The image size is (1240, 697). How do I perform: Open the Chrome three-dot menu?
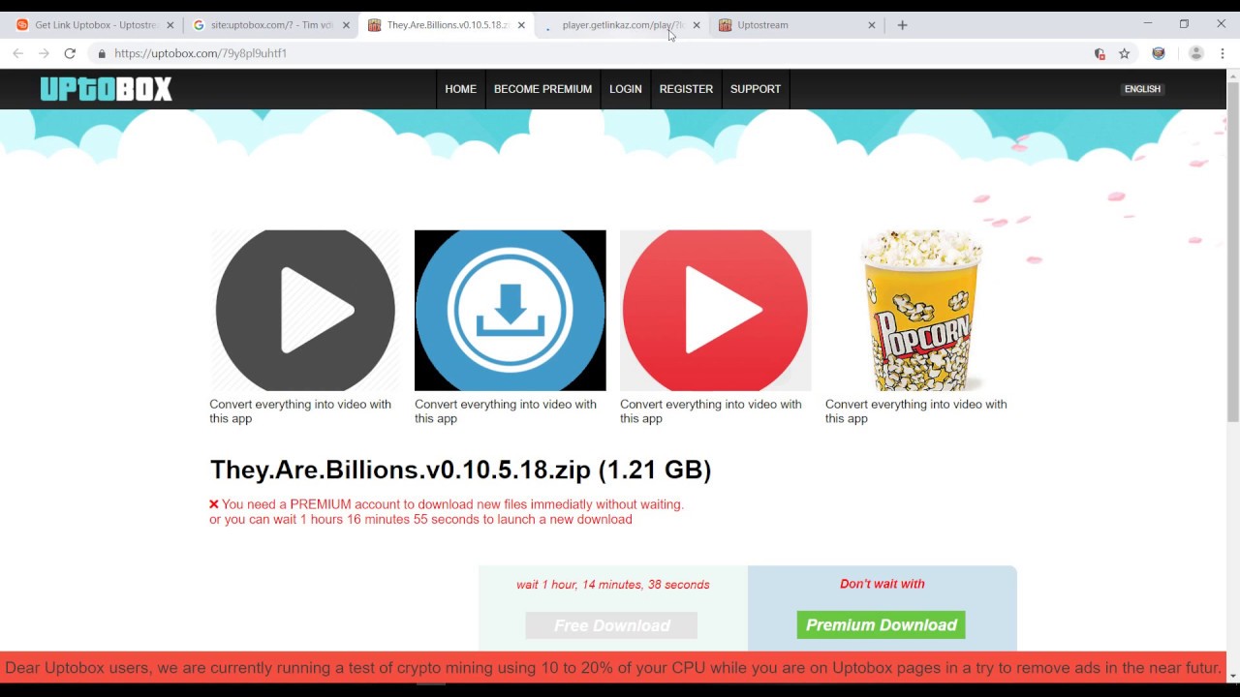(1224, 53)
